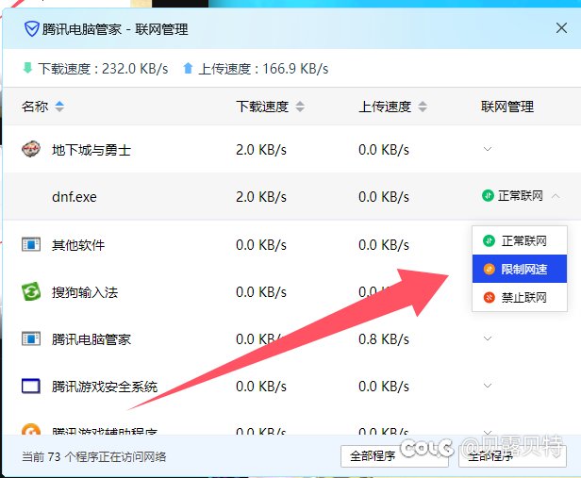Select the 其他软件 row name
581x478 pixels.
tap(78, 245)
